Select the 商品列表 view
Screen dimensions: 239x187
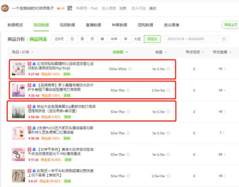(x=38, y=39)
